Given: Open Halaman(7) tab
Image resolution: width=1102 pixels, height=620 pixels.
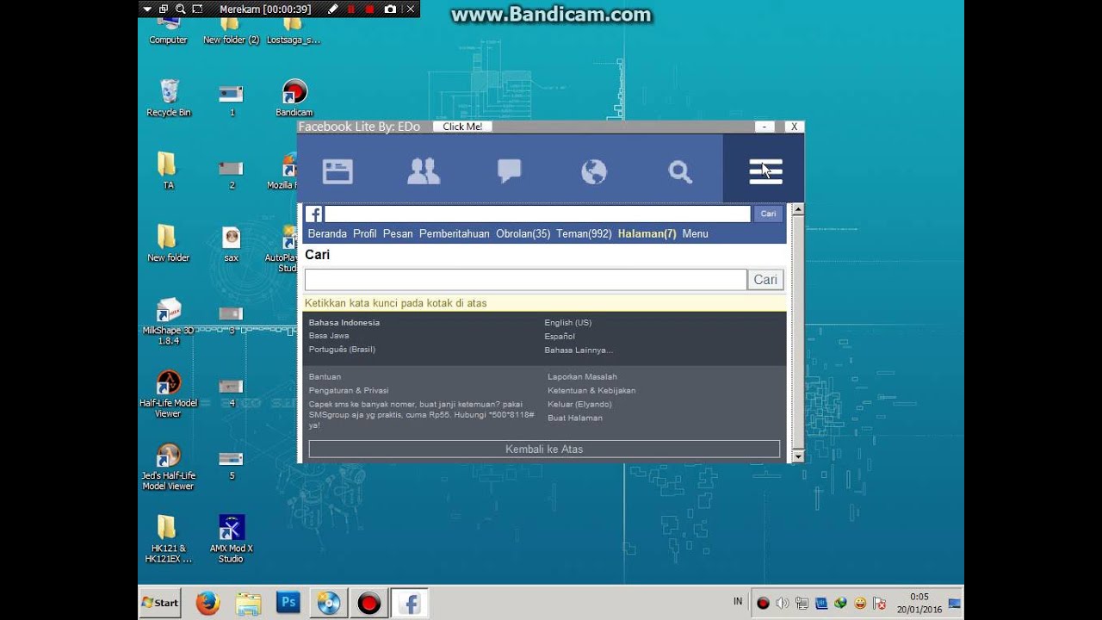Looking at the screenshot, I should point(647,233).
